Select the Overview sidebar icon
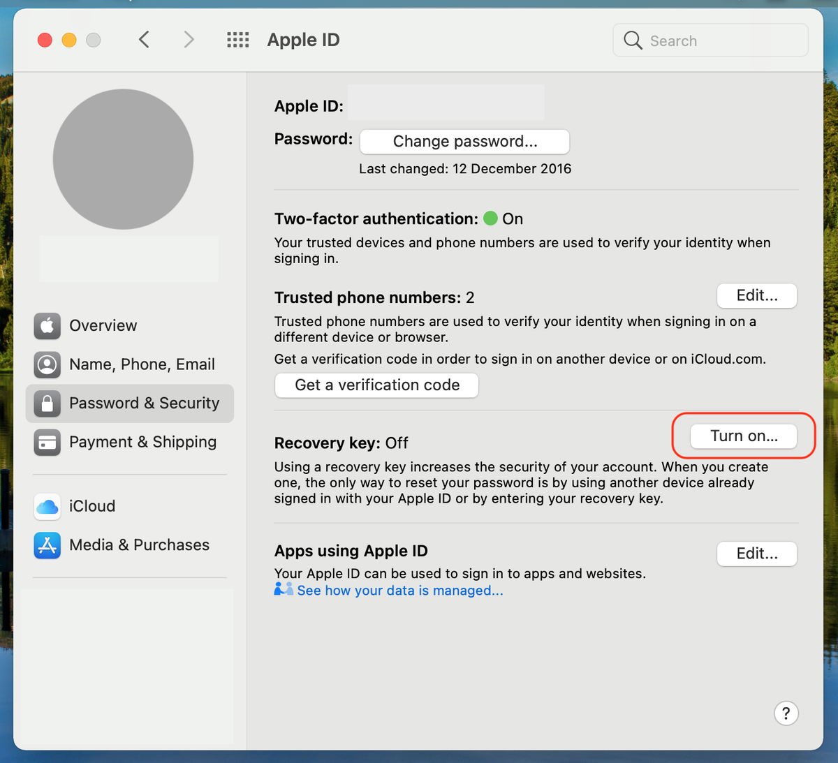 [x=46, y=326]
